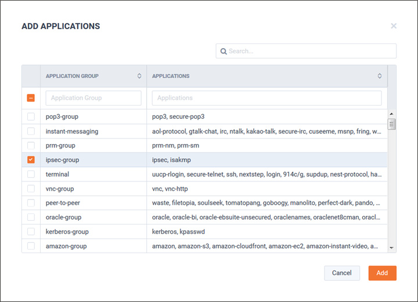Click the scrollbar down arrow

point(391,248)
